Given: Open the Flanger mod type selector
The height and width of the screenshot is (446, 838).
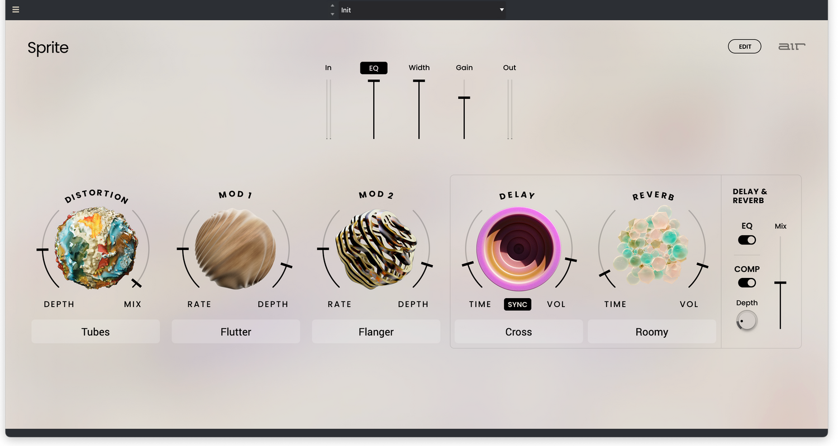Looking at the screenshot, I should point(376,332).
